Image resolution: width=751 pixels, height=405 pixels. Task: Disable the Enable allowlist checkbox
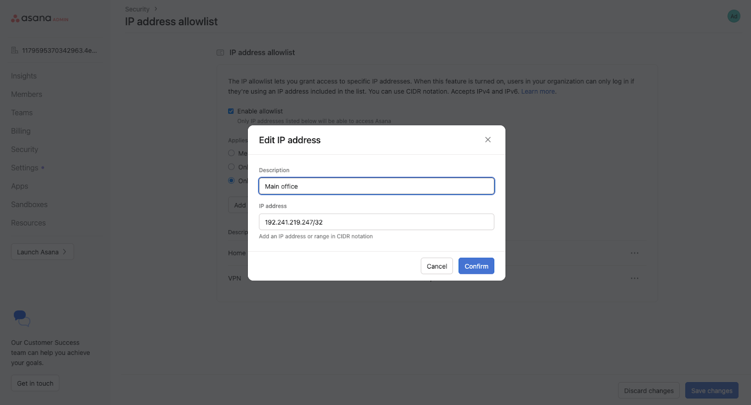(231, 111)
